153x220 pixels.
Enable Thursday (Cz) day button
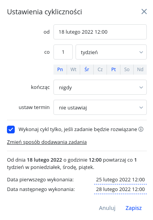click(x=100, y=70)
